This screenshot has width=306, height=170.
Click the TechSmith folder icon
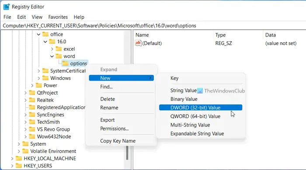point(32,122)
